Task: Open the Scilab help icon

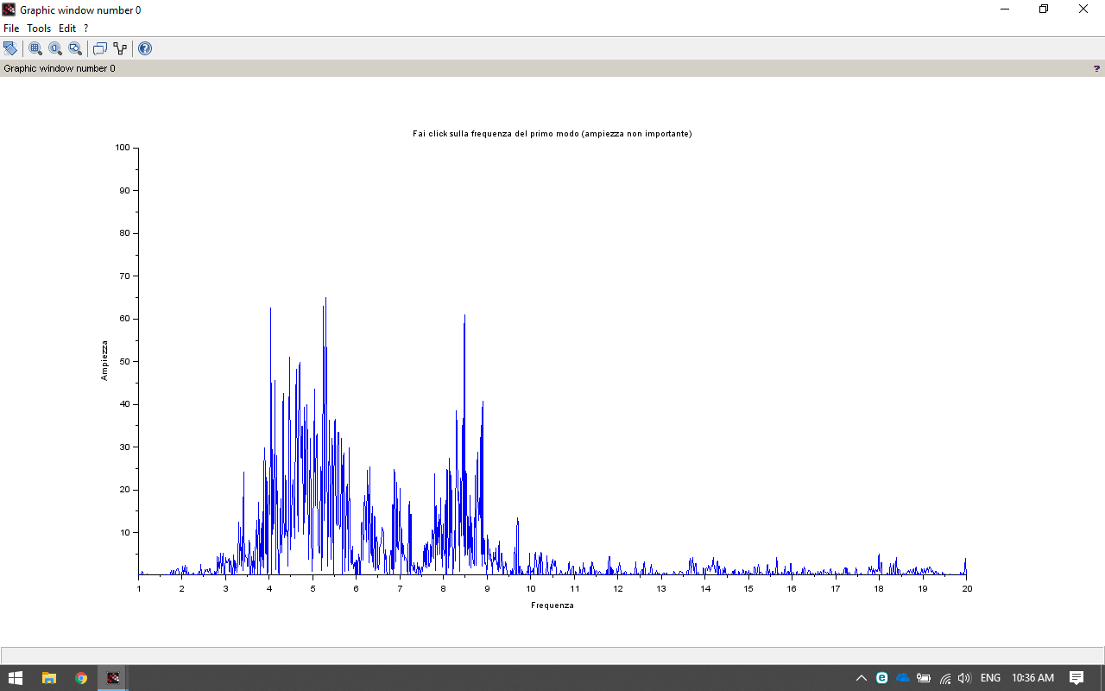Action: (145, 48)
